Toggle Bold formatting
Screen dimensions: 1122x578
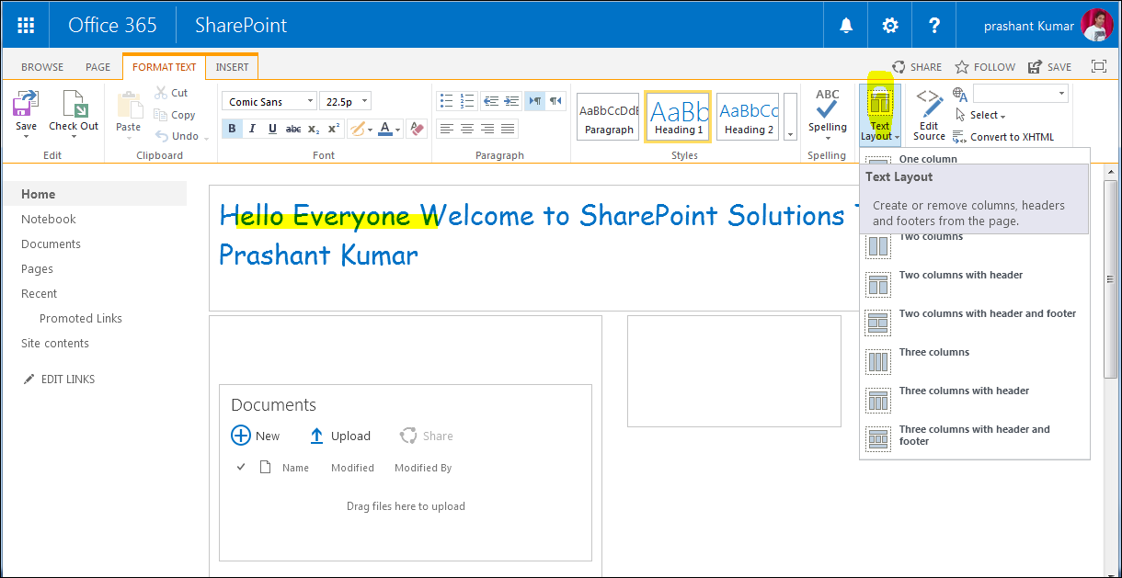[x=232, y=129]
